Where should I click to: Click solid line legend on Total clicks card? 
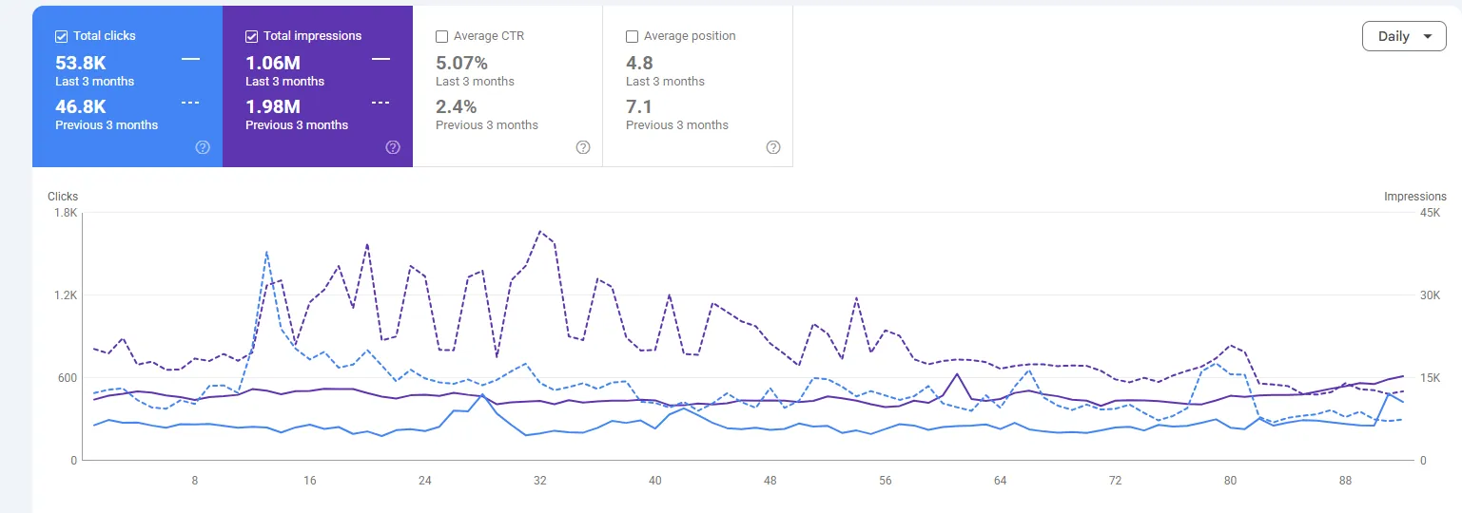(x=190, y=59)
